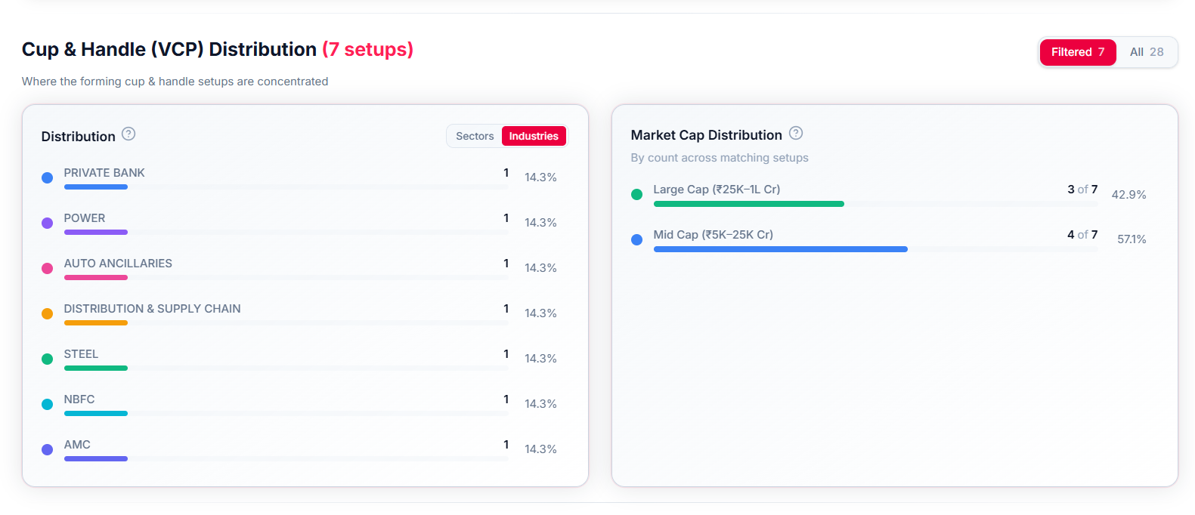The width and height of the screenshot is (1195, 515).
Task: Click the '(7 setups)' heading text
Action: (x=367, y=49)
